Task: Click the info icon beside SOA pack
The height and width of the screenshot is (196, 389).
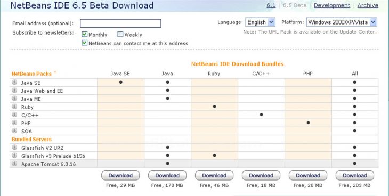Action: pyautogui.click(x=14, y=130)
